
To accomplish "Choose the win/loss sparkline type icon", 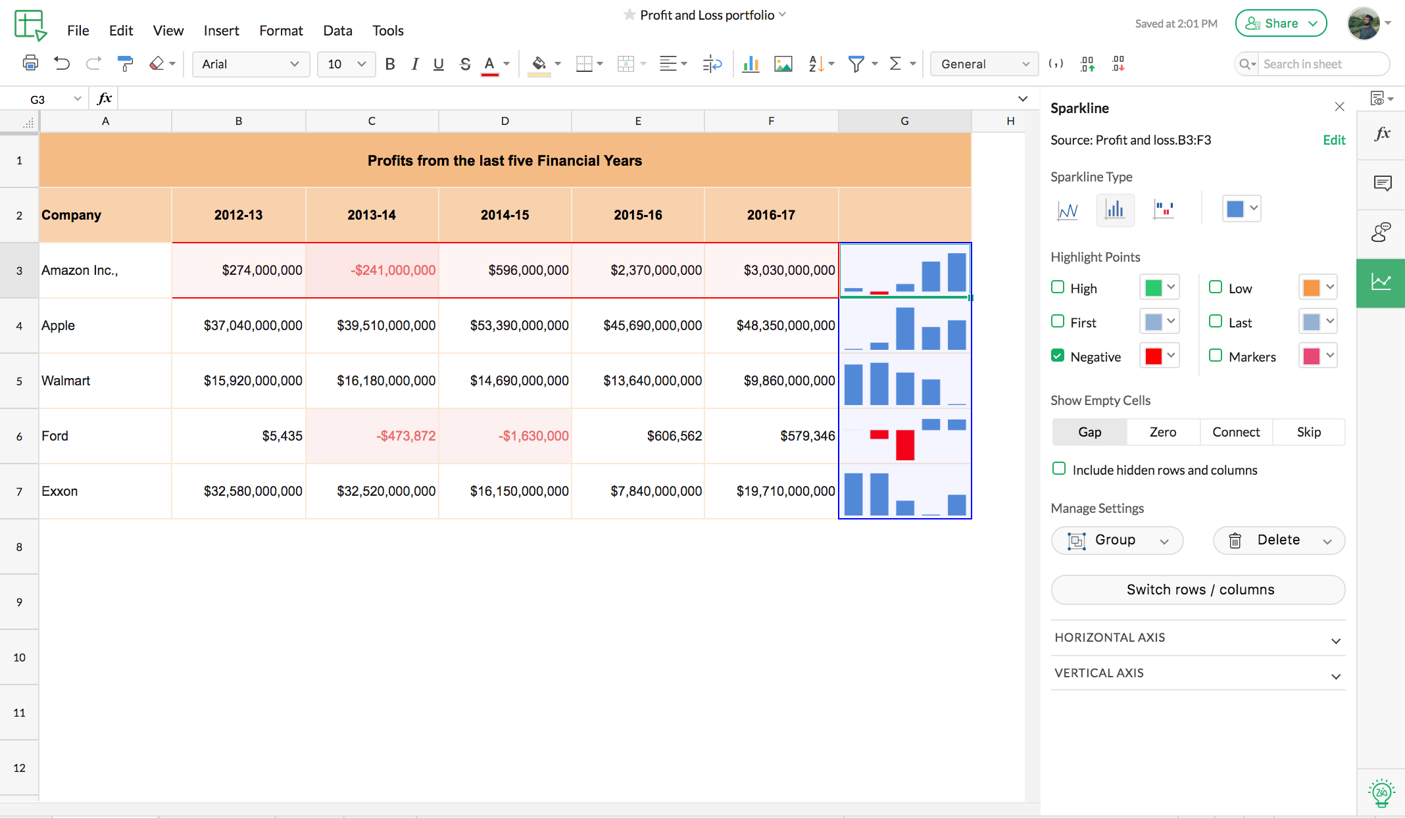I will tap(1163, 210).
